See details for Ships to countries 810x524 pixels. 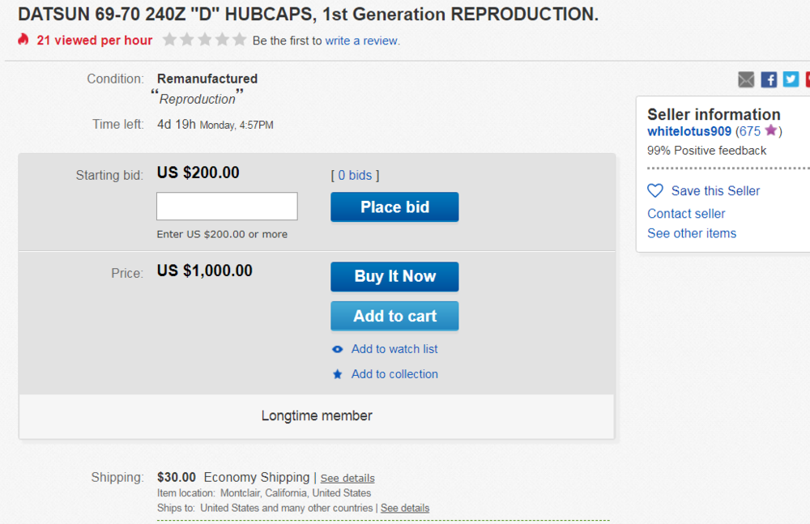coord(405,508)
